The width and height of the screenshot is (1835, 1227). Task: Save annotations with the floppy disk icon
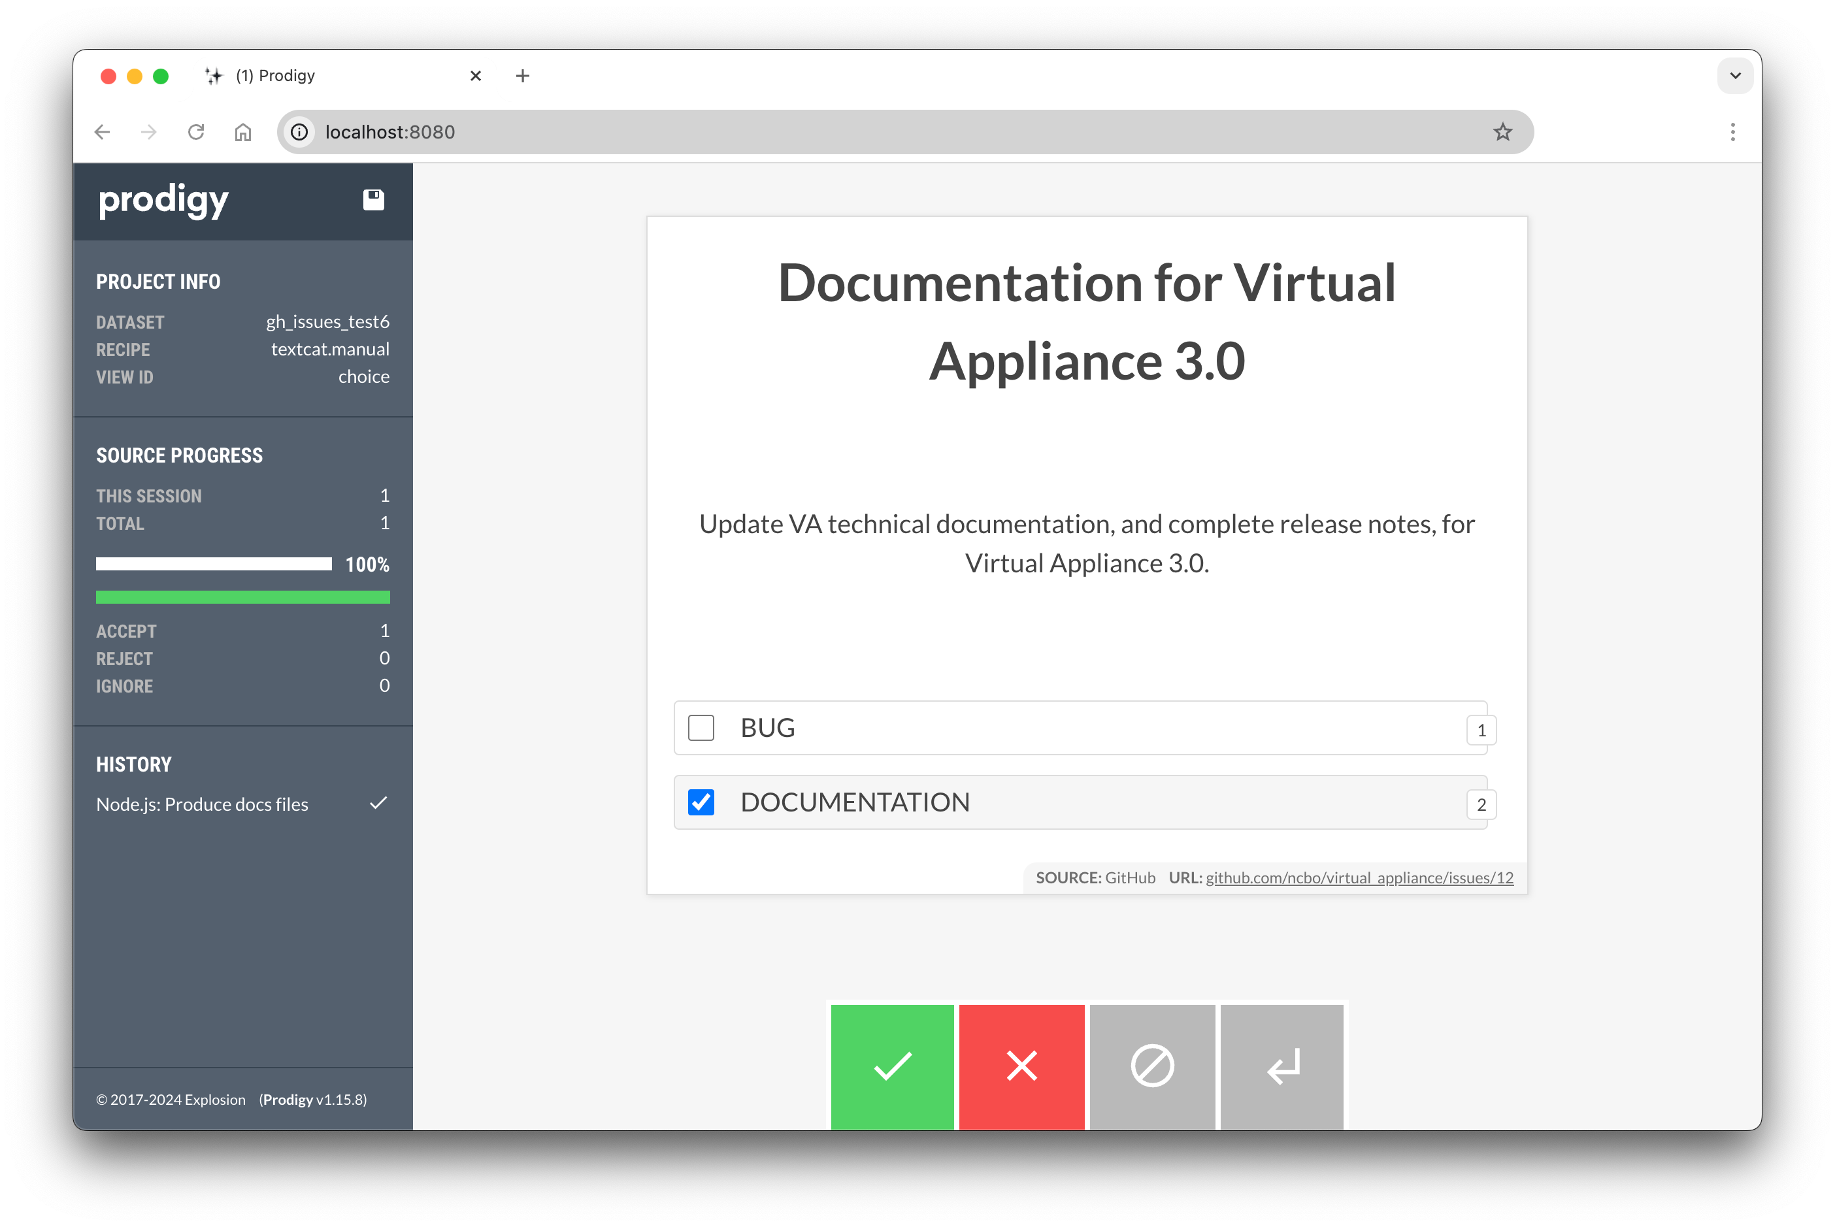click(373, 199)
